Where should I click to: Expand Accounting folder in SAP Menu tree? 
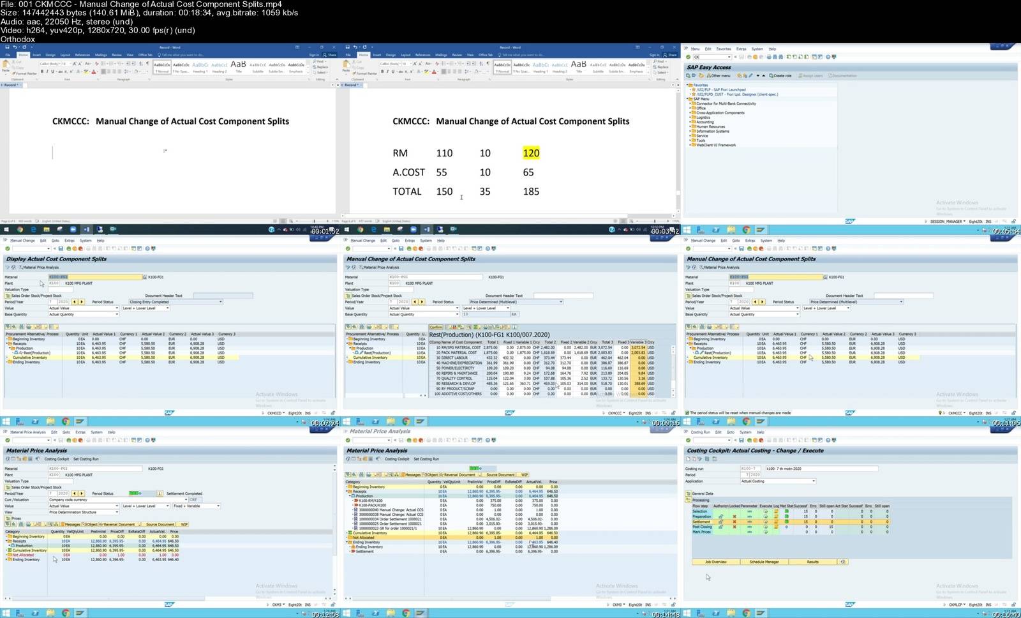click(690, 122)
